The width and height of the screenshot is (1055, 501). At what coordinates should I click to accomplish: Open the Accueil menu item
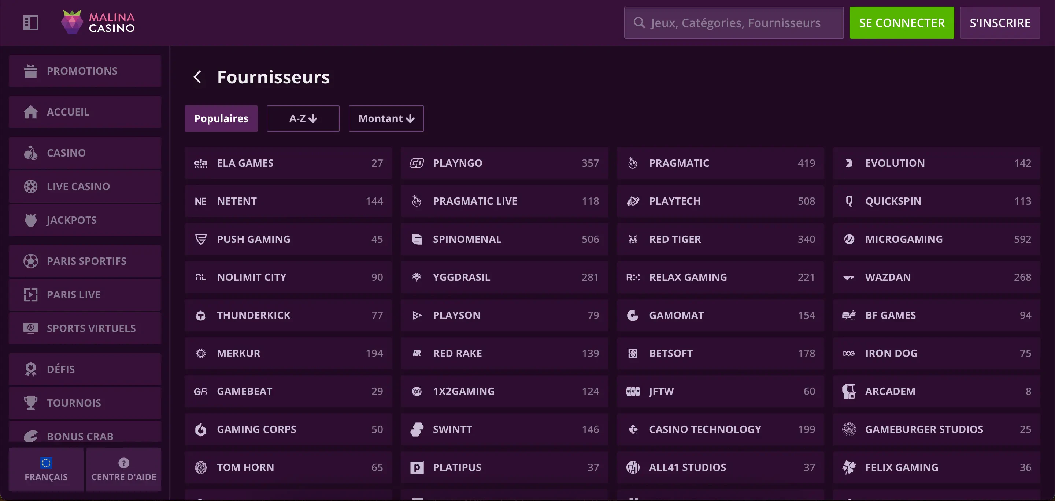pyautogui.click(x=85, y=112)
